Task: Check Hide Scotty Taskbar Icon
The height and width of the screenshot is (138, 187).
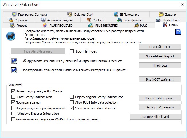Action: (x=13, y=97)
